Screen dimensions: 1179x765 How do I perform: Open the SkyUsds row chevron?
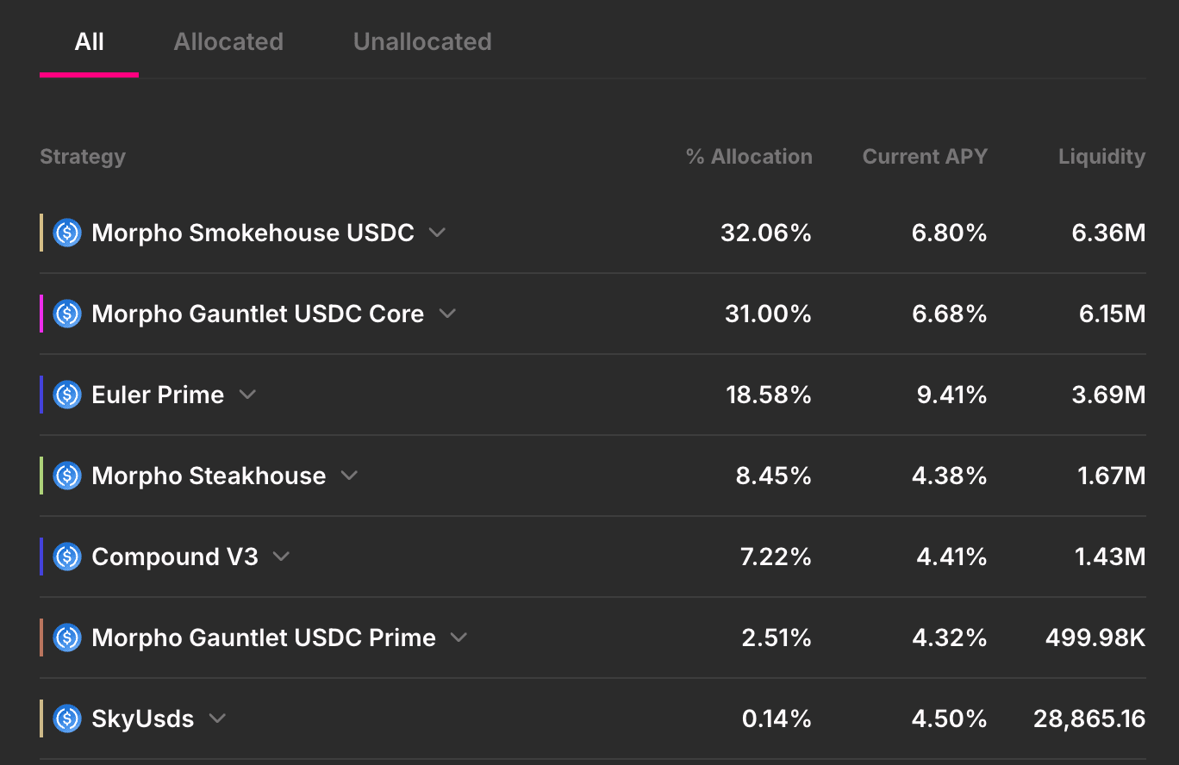coord(217,718)
